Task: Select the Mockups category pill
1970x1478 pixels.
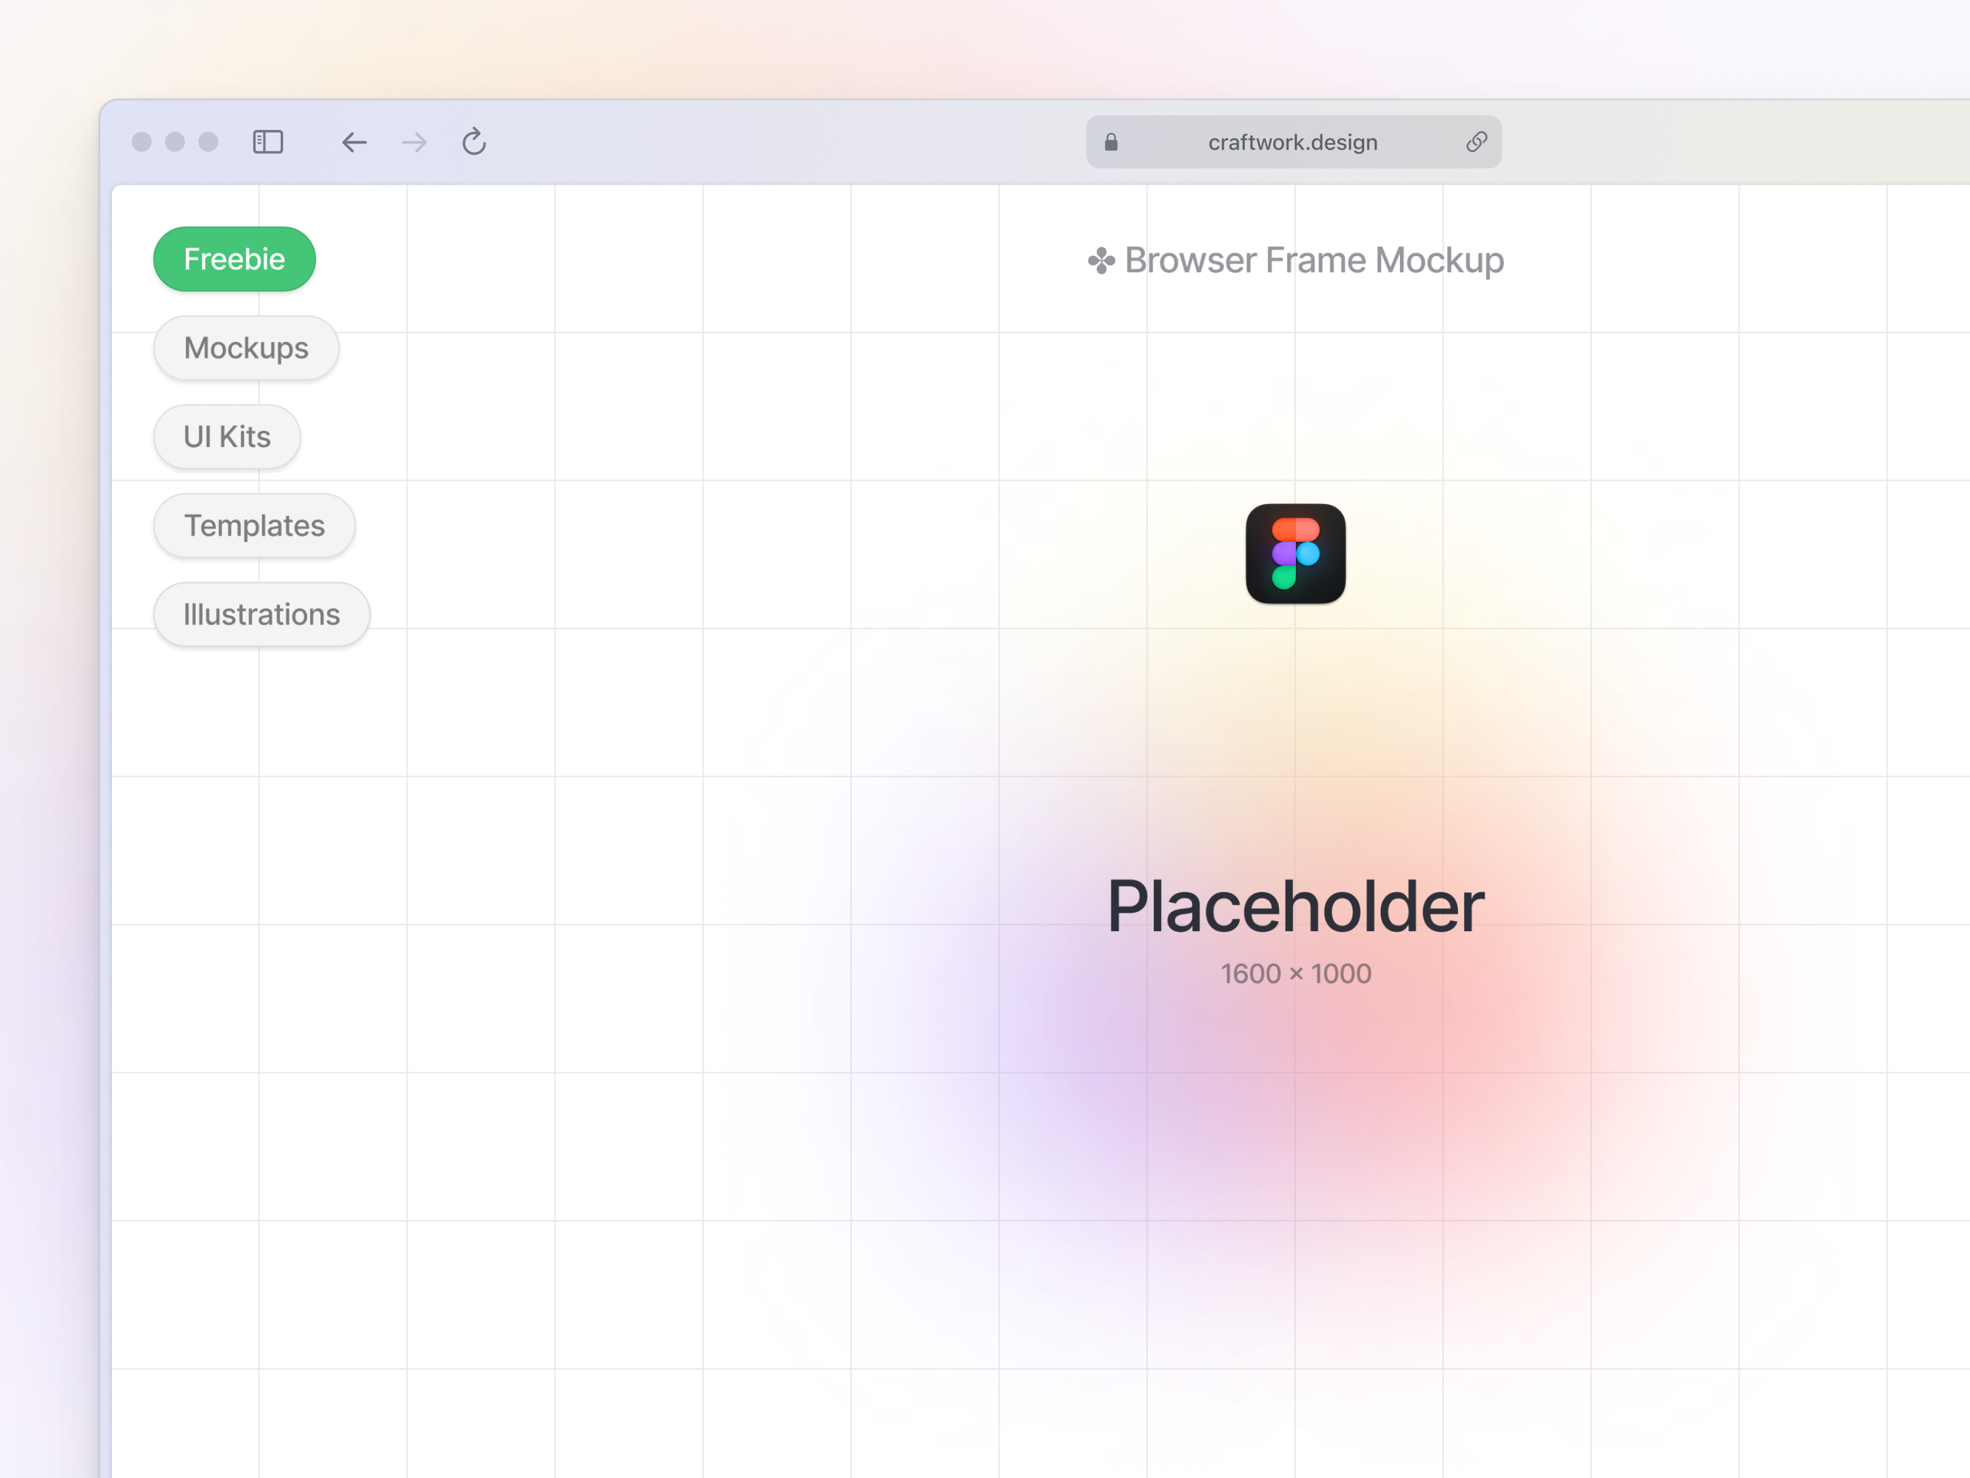Action: (x=246, y=347)
